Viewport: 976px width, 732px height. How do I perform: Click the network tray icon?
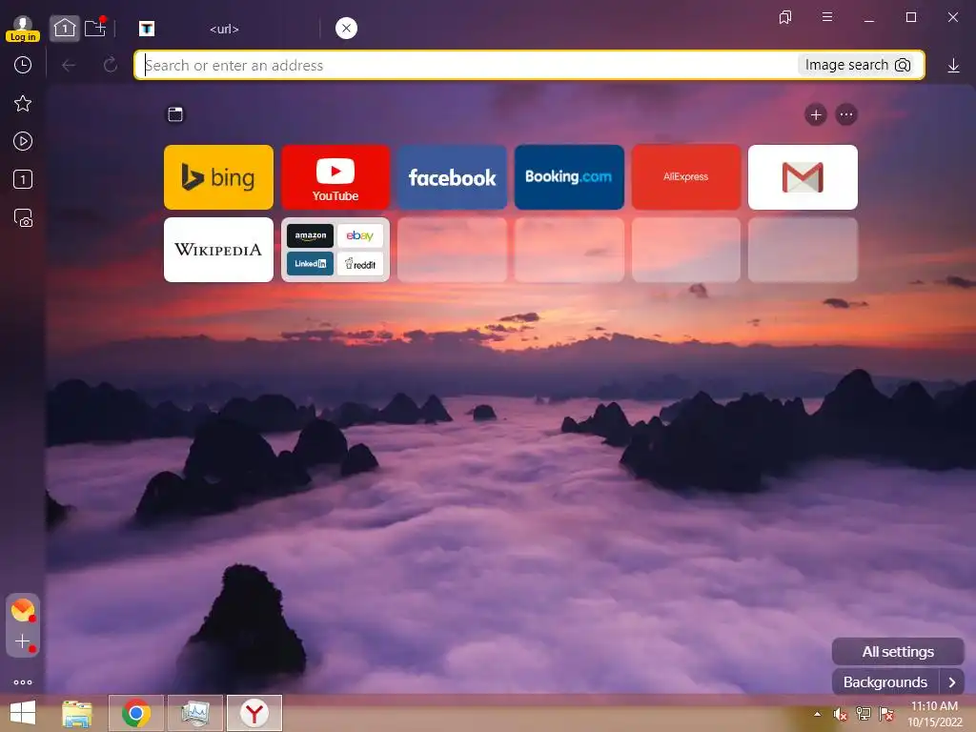(x=864, y=714)
